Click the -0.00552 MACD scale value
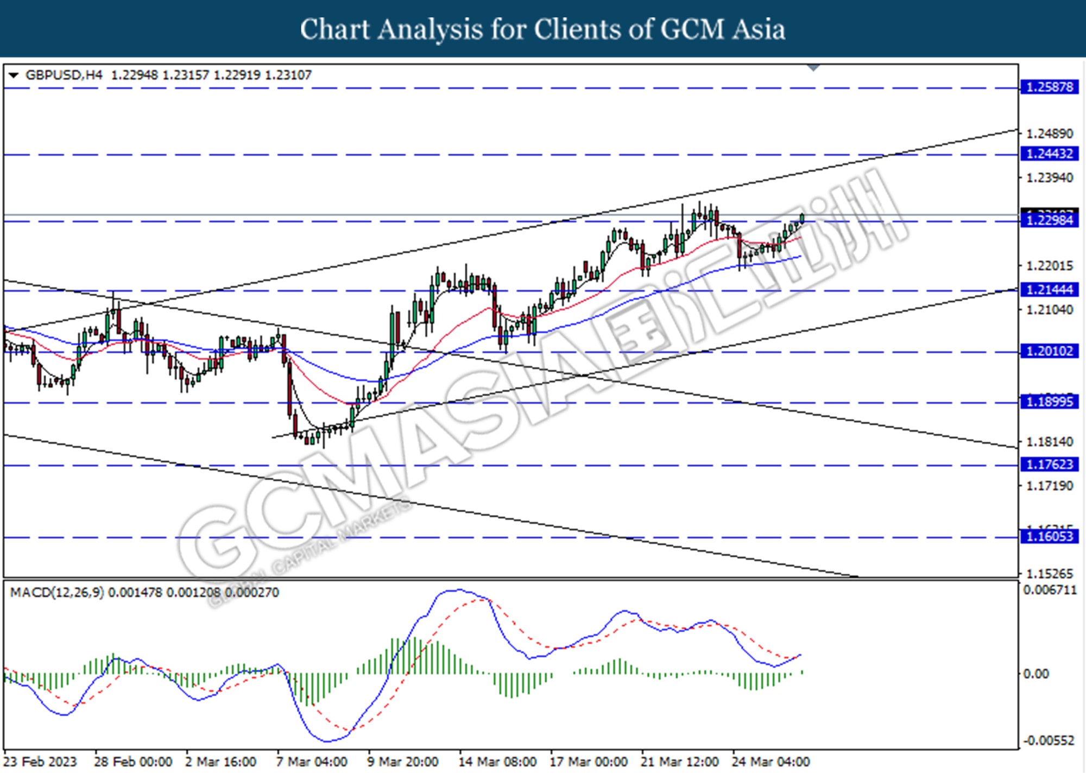Screen dimensions: 1086x775 tap(1049, 741)
